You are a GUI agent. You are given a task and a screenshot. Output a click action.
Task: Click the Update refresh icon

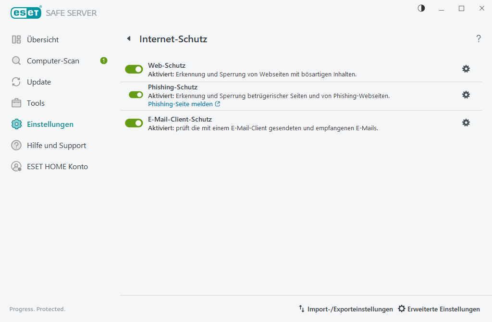coord(16,82)
